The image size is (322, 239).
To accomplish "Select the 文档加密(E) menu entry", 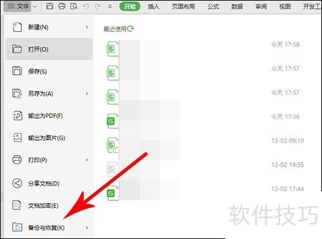I will (49, 205).
